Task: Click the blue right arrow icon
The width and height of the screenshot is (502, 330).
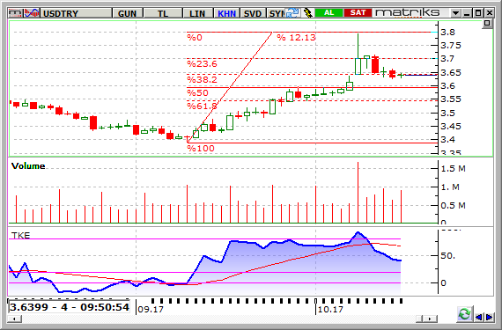Action: click(x=489, y=317)
